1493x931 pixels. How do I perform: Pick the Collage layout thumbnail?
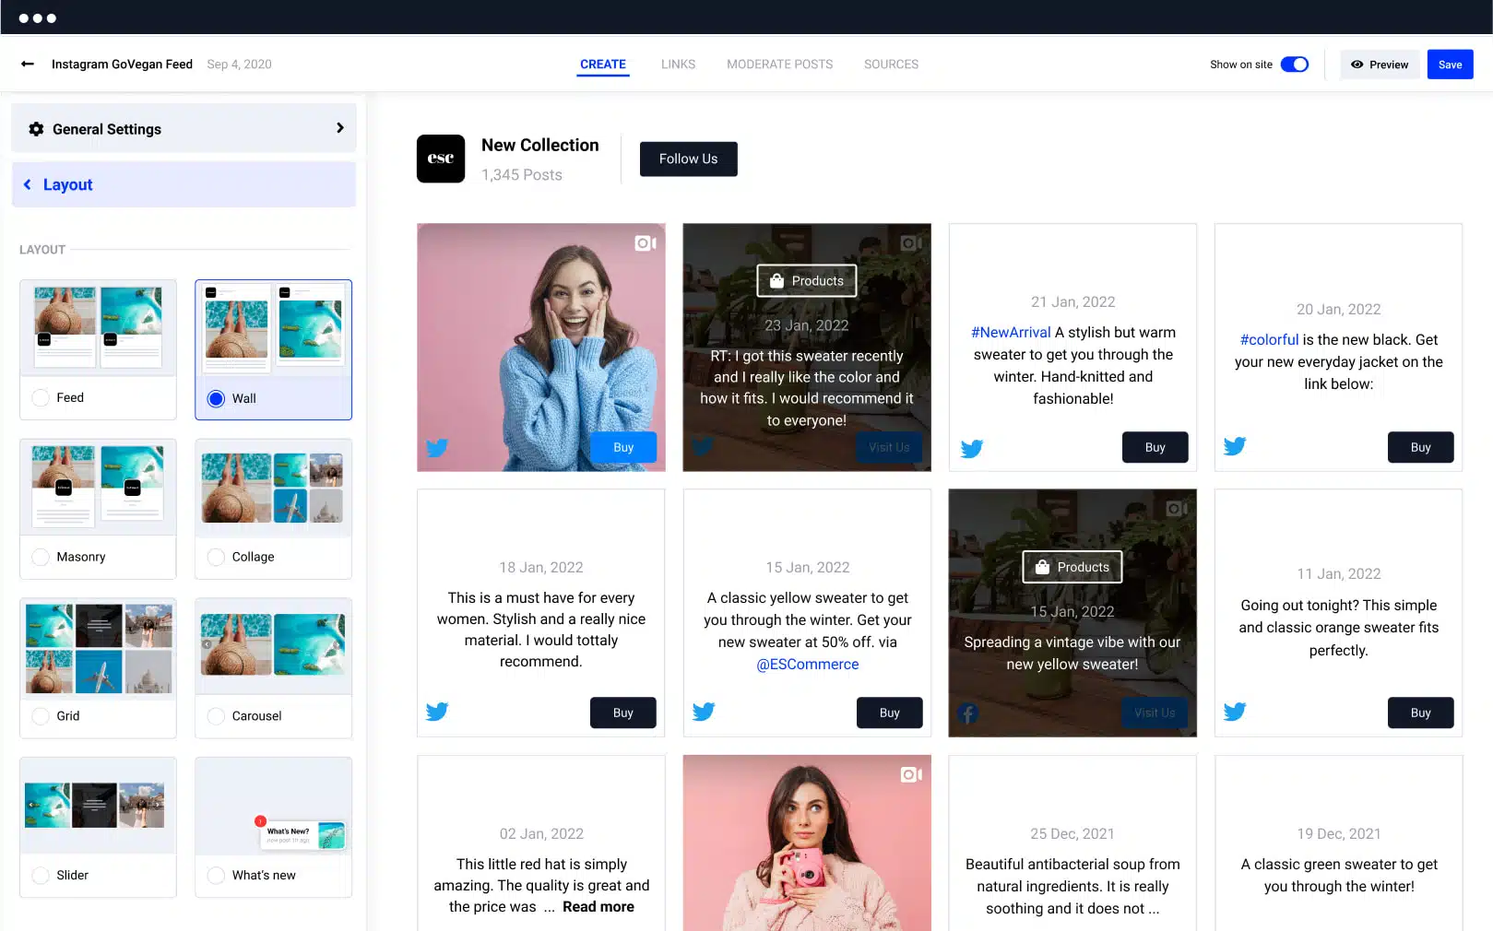tap(273, 489)
